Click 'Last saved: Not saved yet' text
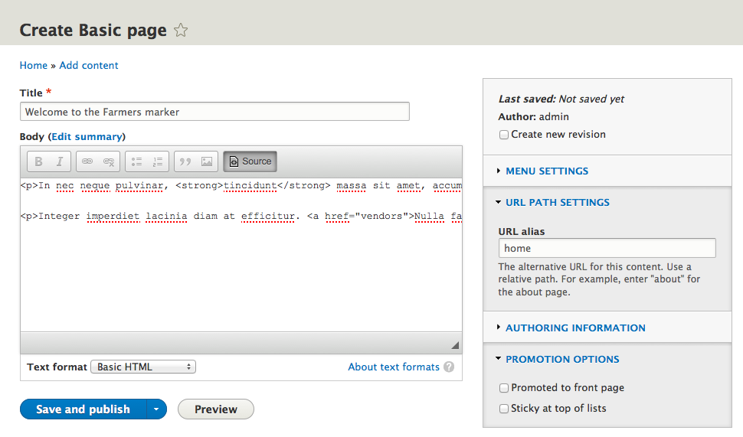This screenshot has height=437, width=743. (x=561, y=99)
